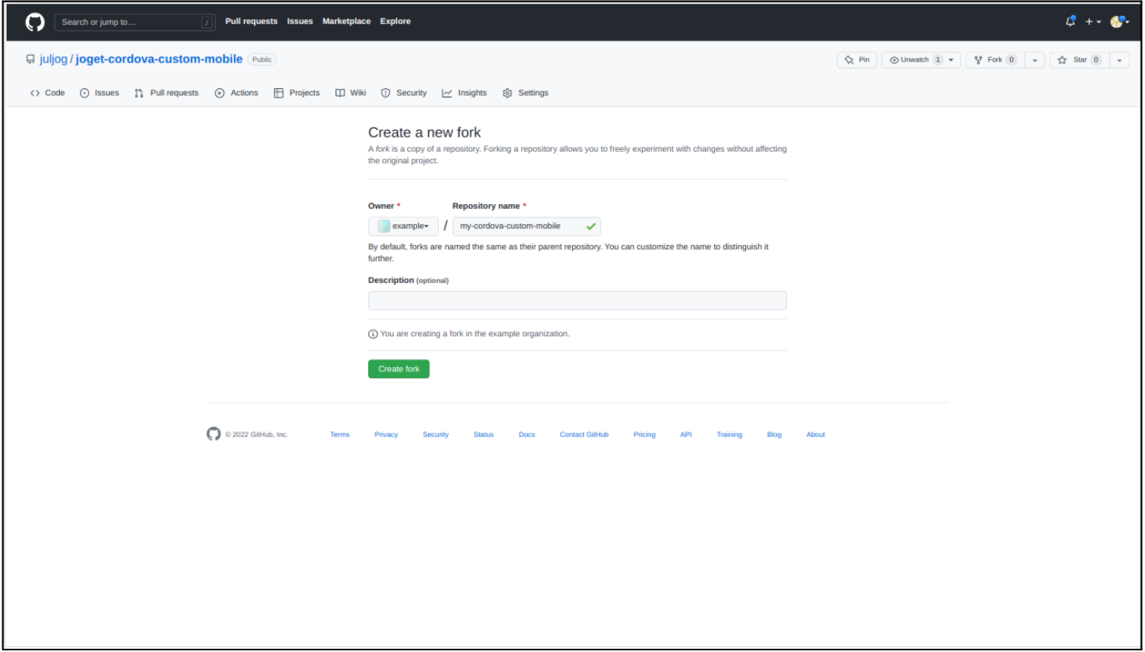Open Pull requests in the top navigation
Viewport: 1145px width, 652px height.
click(251, 22)
